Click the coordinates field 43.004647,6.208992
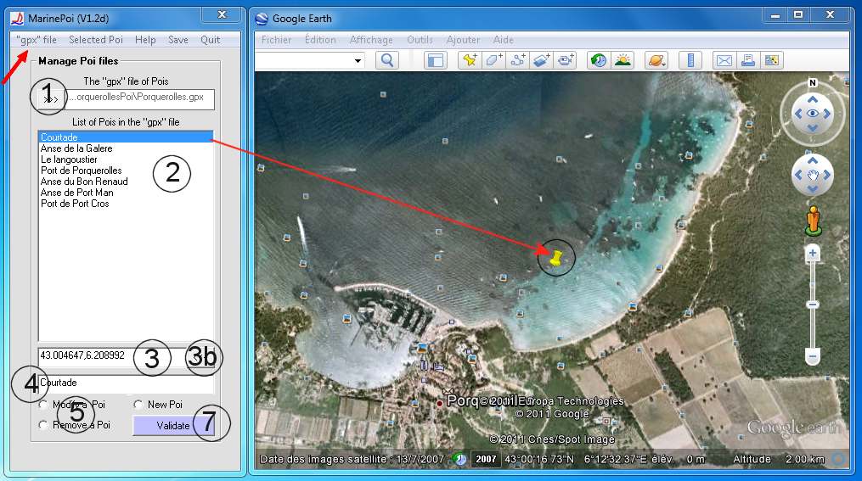The image size is (862, 481). (111, 355)
